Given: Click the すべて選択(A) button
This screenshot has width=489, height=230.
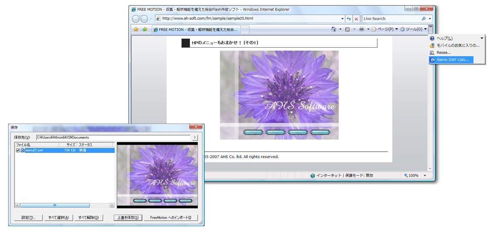Looking at the screenshot, I should tap(58, 218).
